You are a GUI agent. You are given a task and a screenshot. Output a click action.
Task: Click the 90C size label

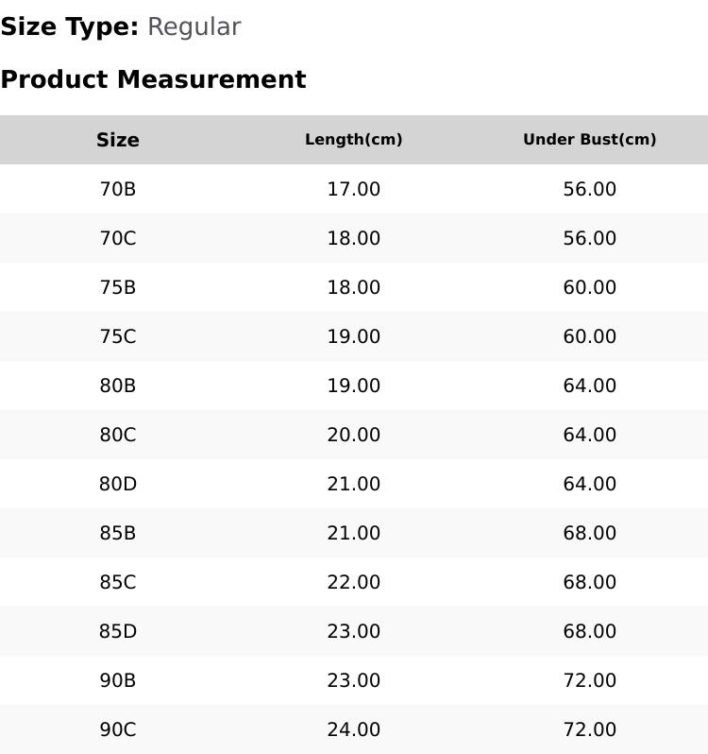[118, 729]
